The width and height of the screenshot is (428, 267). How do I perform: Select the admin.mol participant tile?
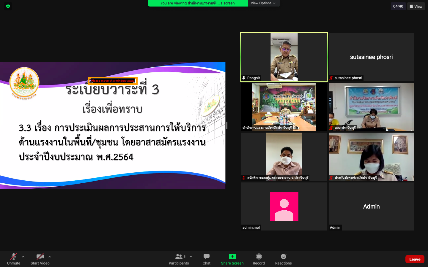click(x=284, y=206)
